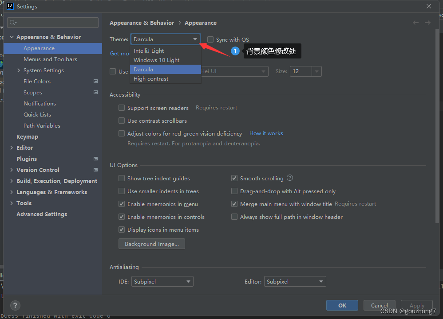Click Background Image... button
Viewport: 443px width, 319px height.
(152, 244)
